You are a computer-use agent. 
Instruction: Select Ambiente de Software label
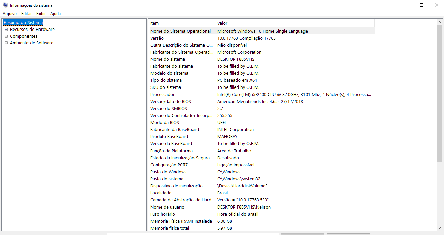[x=32, y=43]
